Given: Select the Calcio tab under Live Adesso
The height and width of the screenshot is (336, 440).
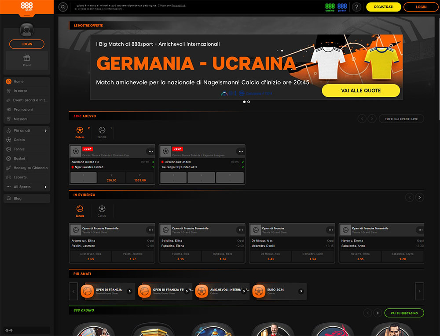Looking at the screenshot, I should click(80, 132).
